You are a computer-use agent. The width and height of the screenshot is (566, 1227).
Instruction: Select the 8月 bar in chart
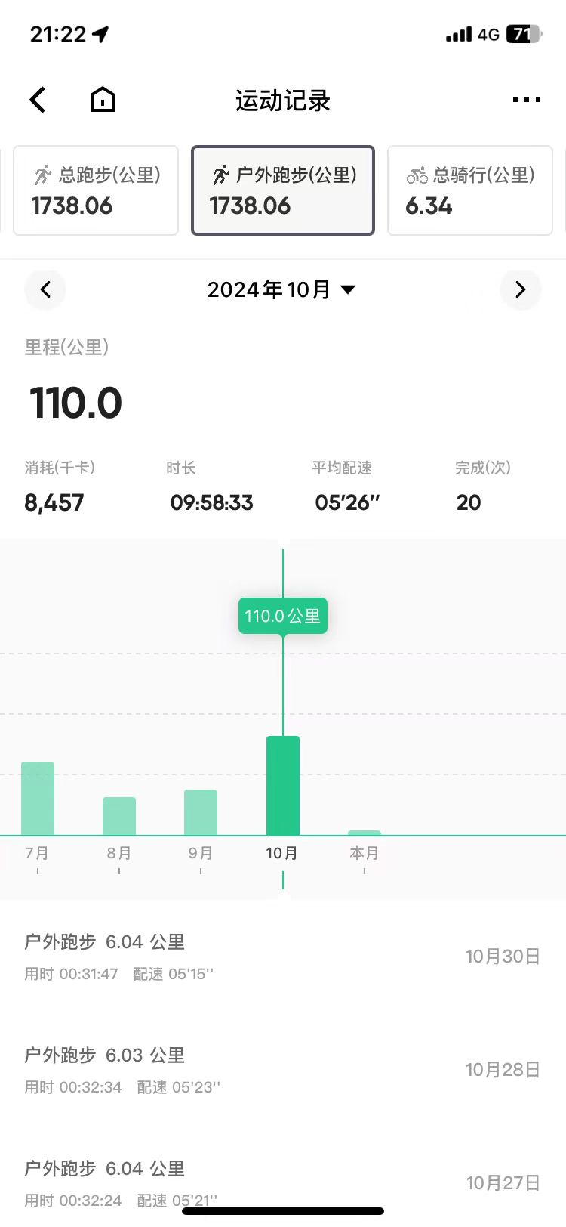119,816
